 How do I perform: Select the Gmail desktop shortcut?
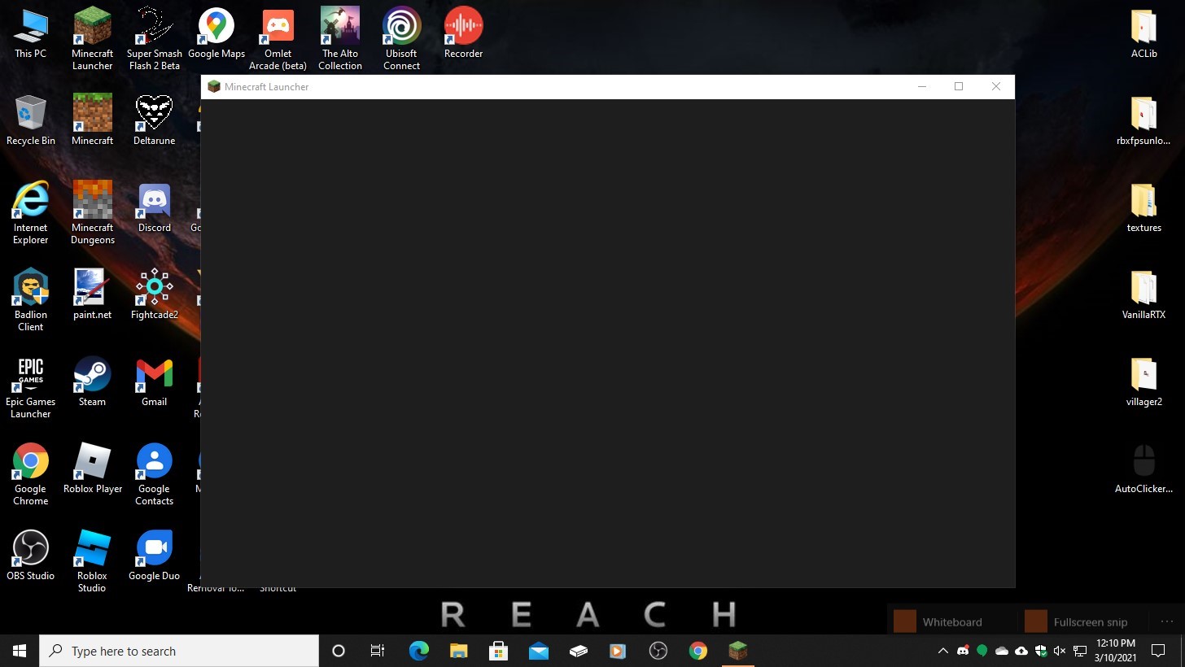tap(155, 381)
